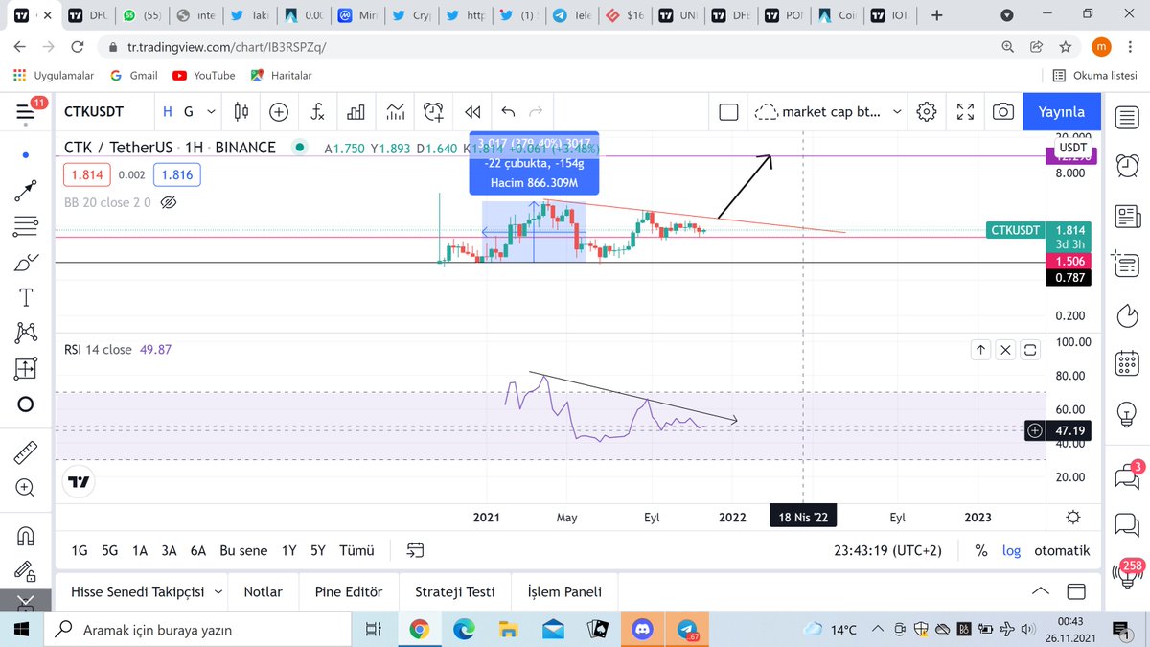The width and height of the screenshot is (1150, 647).
Task: Open the market cap bt... layout dropdown
Action: [828, 112]
